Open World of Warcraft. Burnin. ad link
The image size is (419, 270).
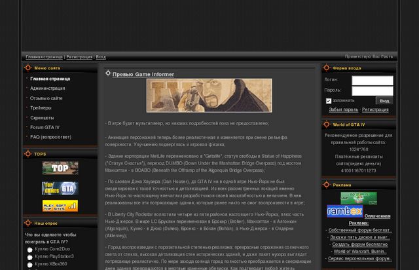pyautogui.click(x=359, y=251)
